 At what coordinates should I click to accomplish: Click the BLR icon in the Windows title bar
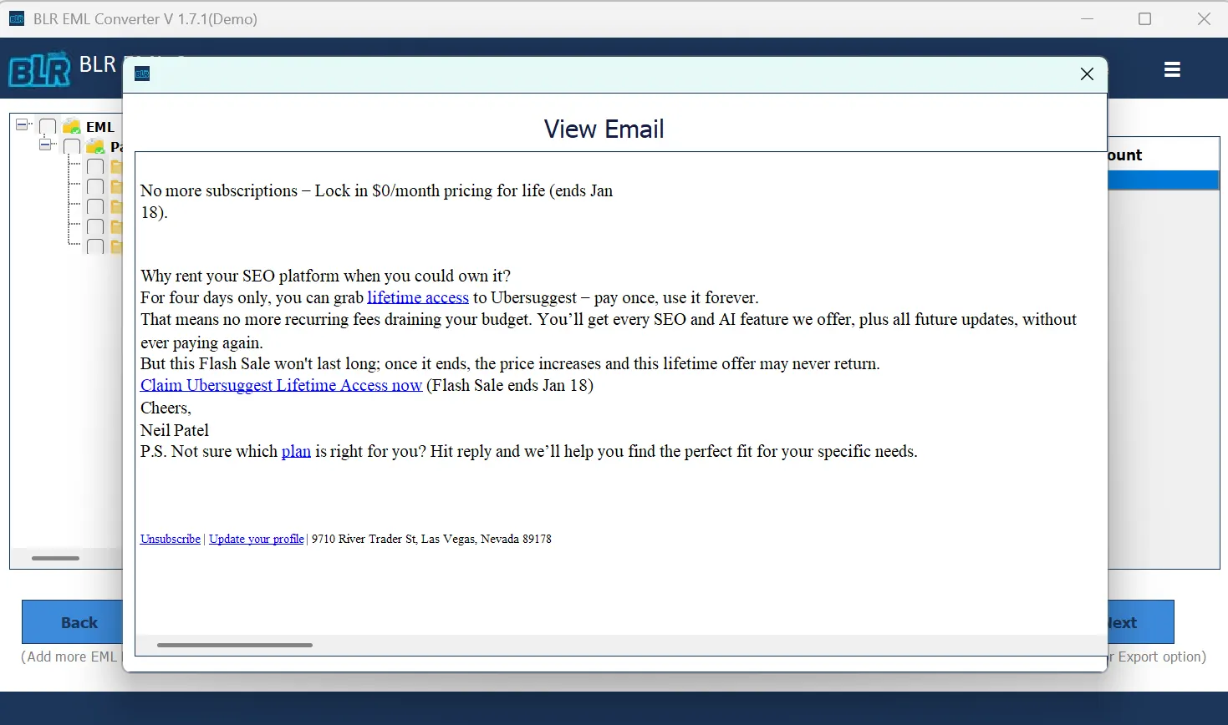[x=17, y=18]
